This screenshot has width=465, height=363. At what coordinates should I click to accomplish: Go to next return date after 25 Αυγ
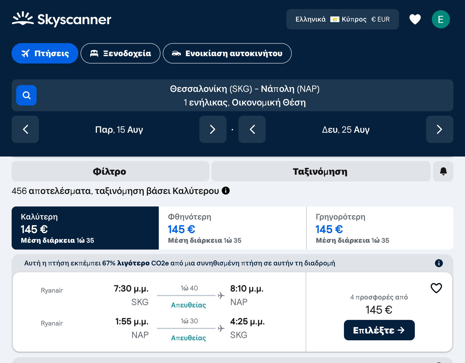[x=439, y=129]
